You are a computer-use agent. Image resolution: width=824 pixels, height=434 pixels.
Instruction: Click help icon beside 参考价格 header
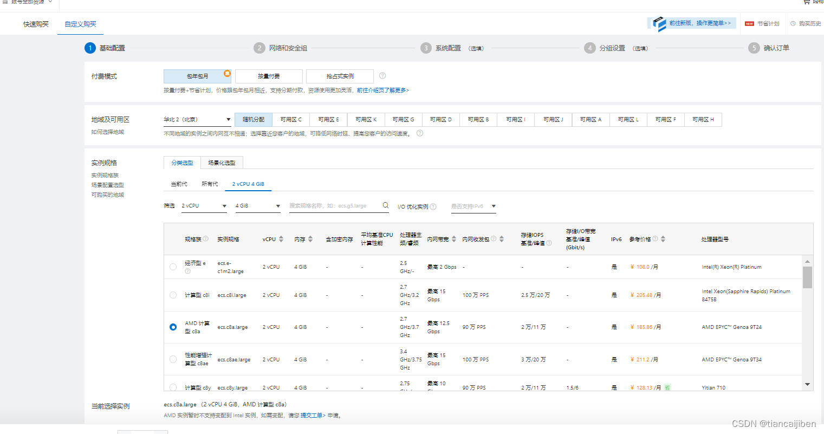pyautogui.click(x=655, y=238)
